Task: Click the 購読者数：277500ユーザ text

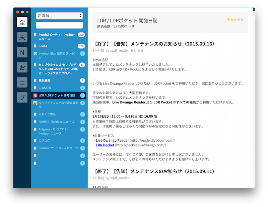Action: pos(116,26)
